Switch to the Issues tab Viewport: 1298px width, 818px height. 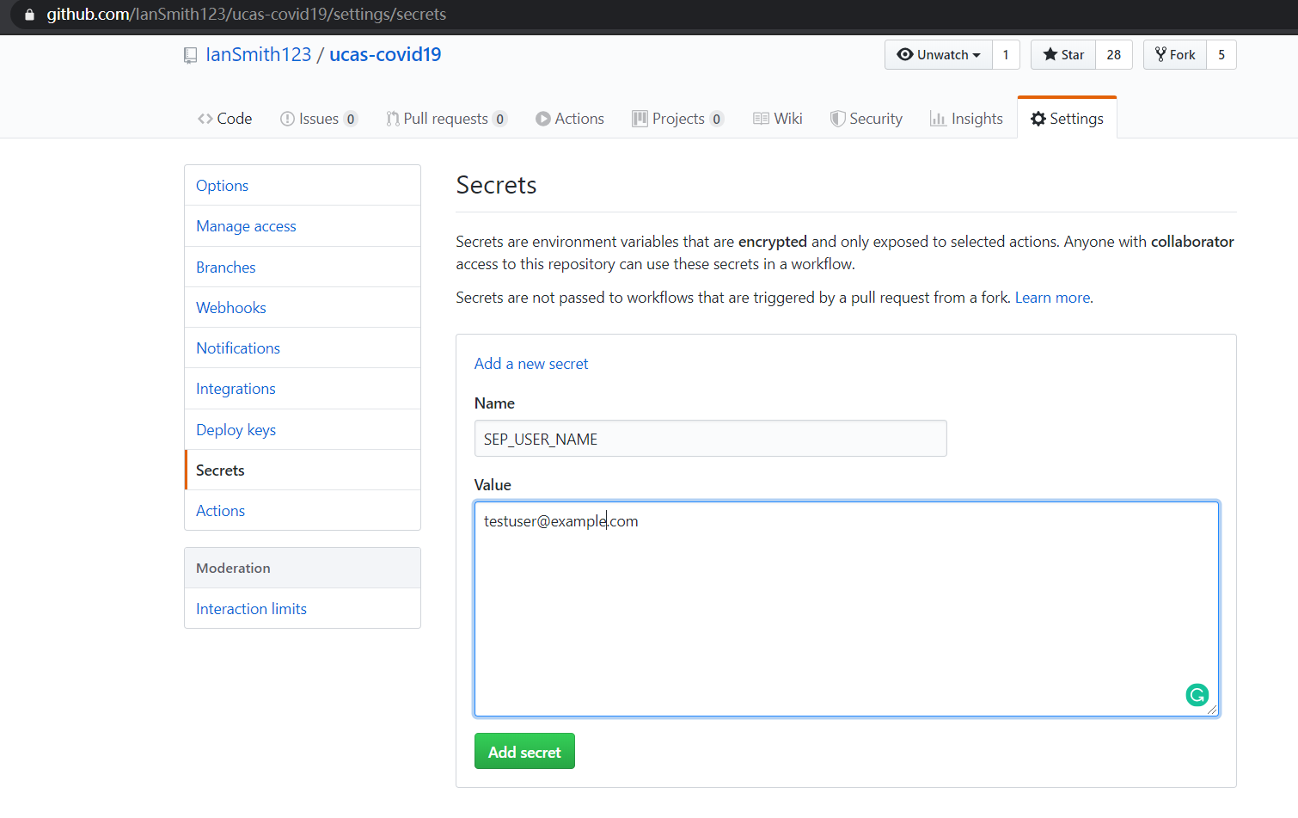[x=318, y=119]
